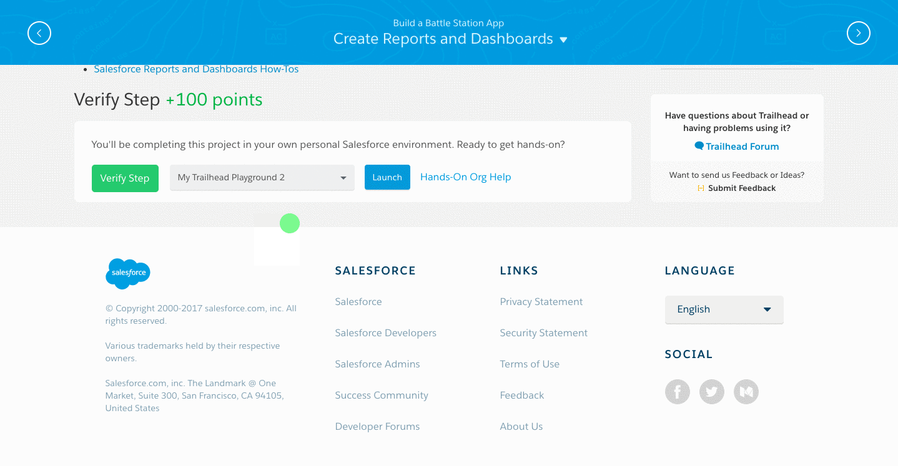The height and width of the screenshot is (466, 898).
Task: Click the Submit Feedback bracket icon
Action: coord(701,188)
